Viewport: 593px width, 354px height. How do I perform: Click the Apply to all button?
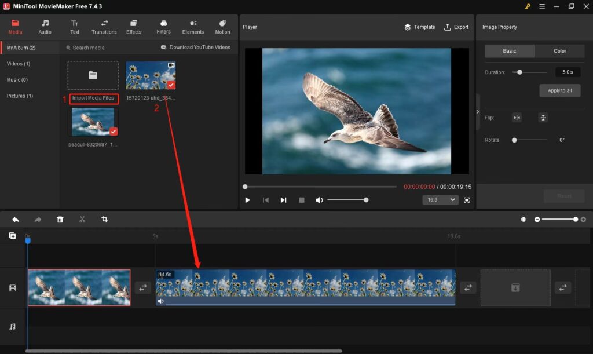559,91
